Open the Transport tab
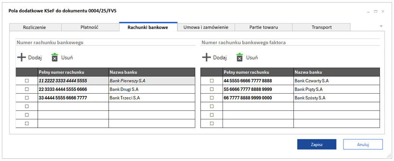Image resolution: width=394 pixels, height=161 pixels. pos(321,27)
